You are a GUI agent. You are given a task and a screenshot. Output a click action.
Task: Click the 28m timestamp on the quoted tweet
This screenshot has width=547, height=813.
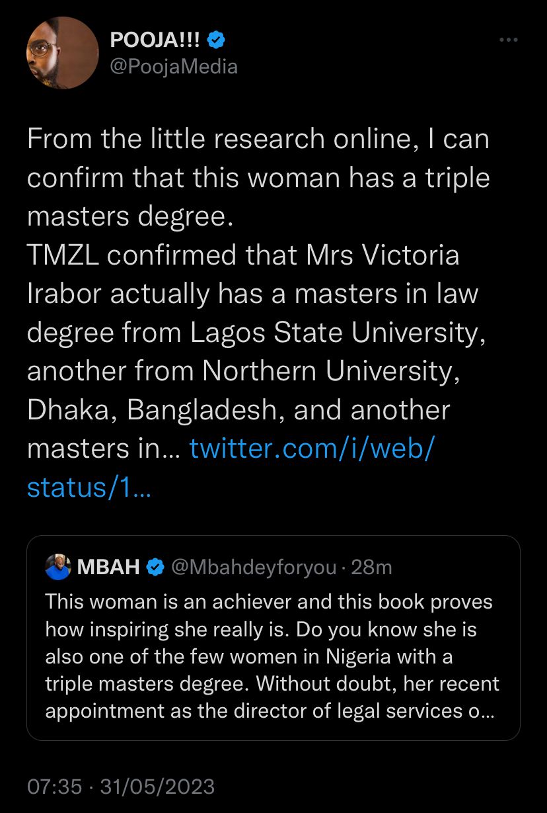372,567
